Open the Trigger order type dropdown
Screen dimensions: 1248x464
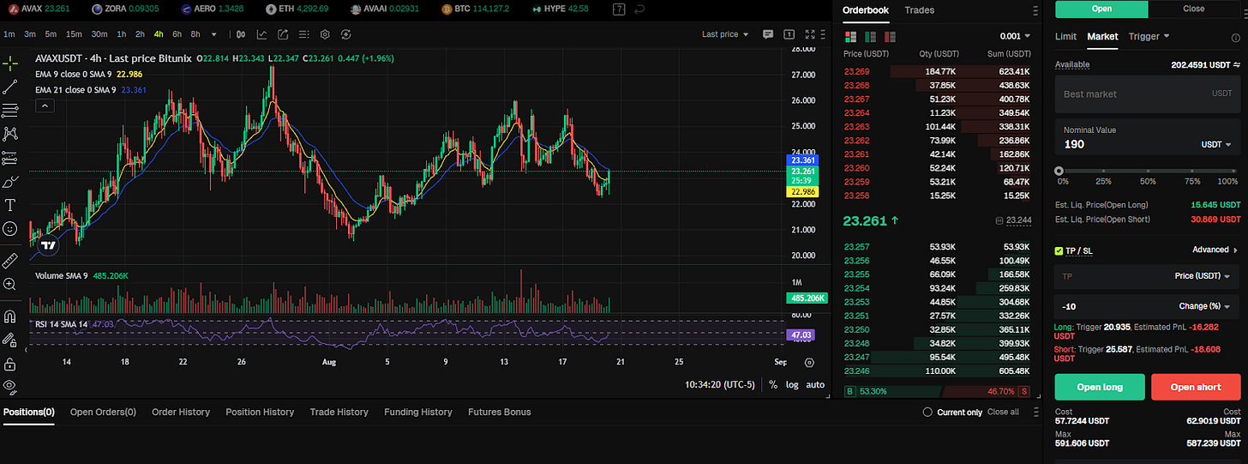point(1149,36)
